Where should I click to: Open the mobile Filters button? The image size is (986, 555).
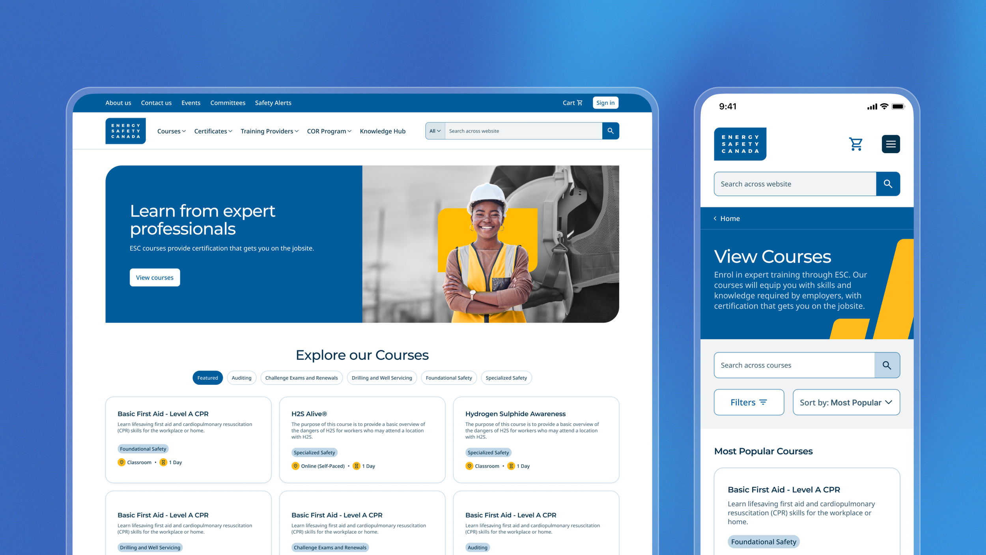click(748, 402)
